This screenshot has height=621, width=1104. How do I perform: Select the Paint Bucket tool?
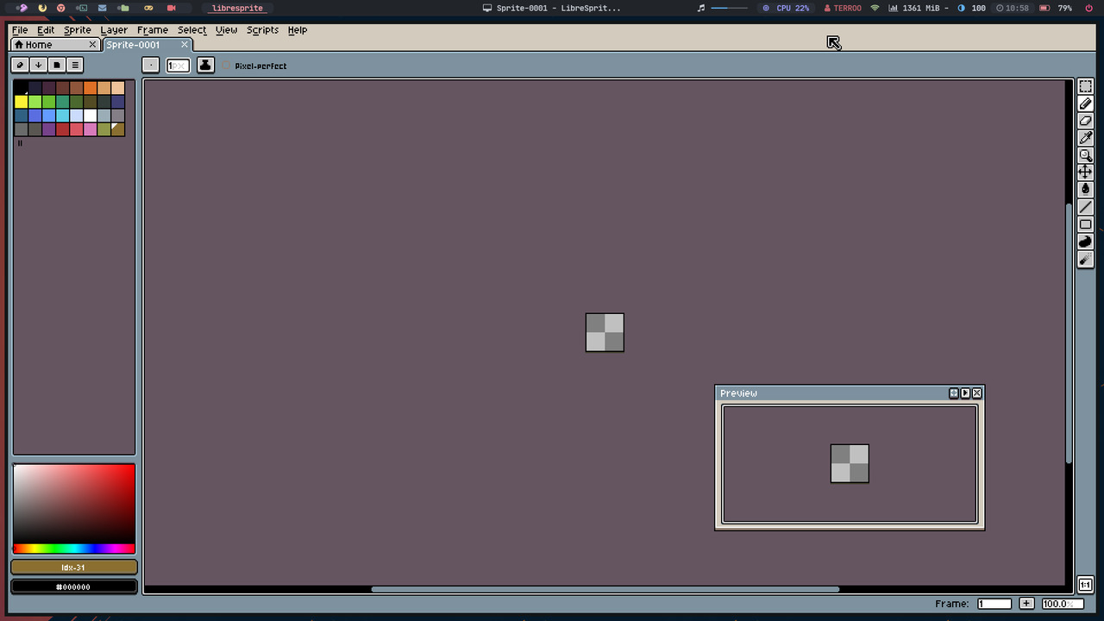1085,190
